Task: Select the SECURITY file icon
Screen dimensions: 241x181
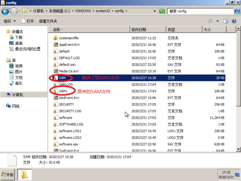Action: tap(56, 104)
